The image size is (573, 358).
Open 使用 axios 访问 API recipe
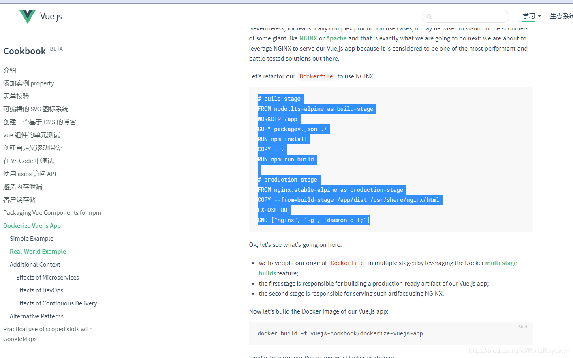pyautogui.click(x=30, y=174)
